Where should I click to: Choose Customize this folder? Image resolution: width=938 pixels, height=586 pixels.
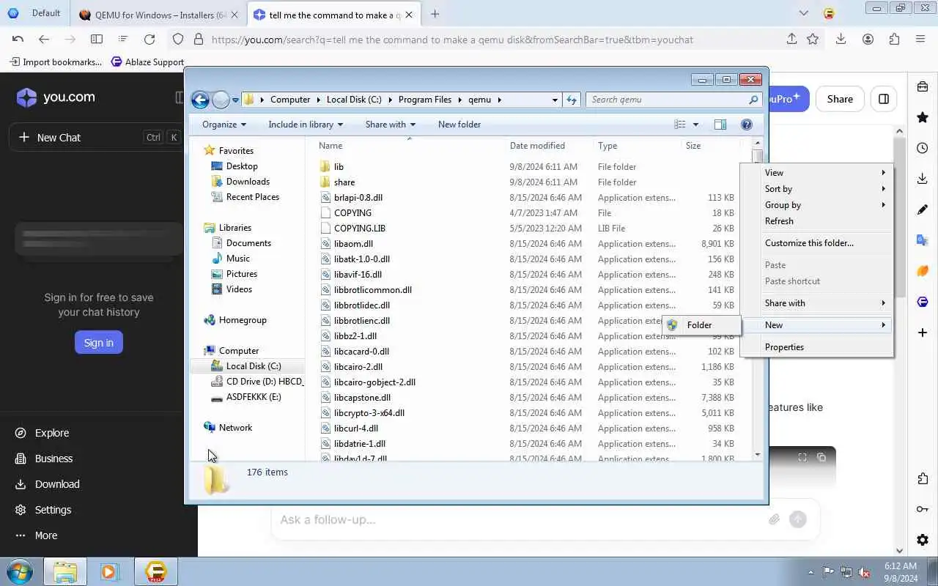click(x=817, y=243)
